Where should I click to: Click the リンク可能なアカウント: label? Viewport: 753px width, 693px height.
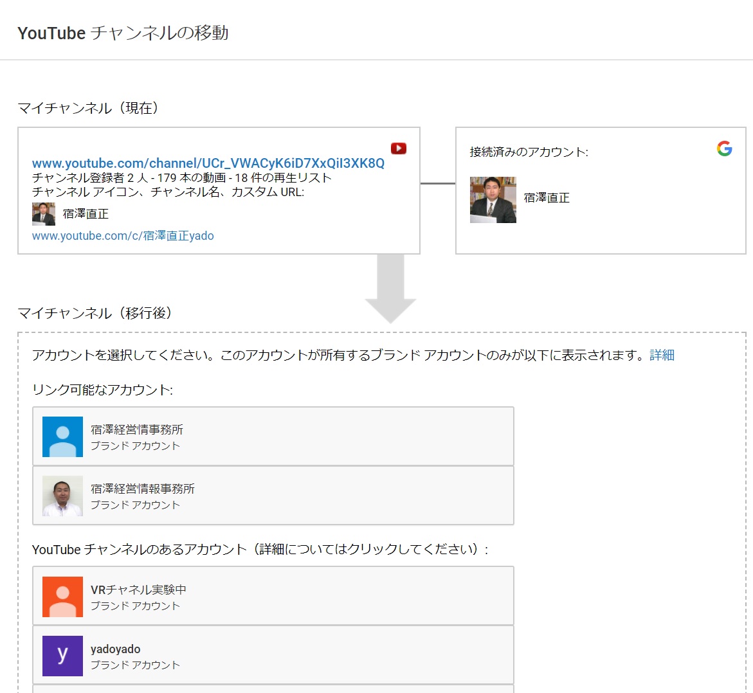(102, 390)
